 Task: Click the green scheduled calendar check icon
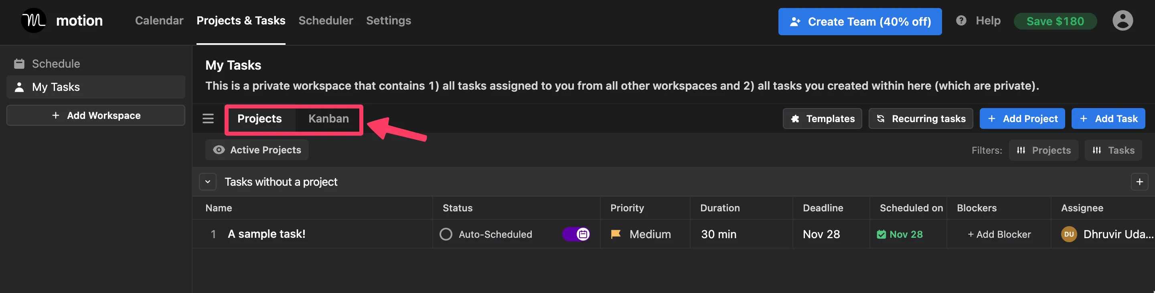[881, 235]
